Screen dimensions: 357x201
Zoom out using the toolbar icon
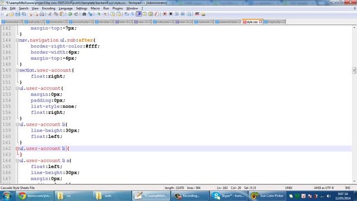pos(105,14)
